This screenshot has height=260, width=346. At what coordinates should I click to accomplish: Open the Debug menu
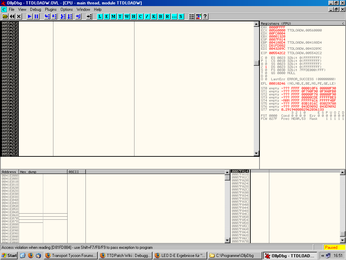click(x=35, y=9)
